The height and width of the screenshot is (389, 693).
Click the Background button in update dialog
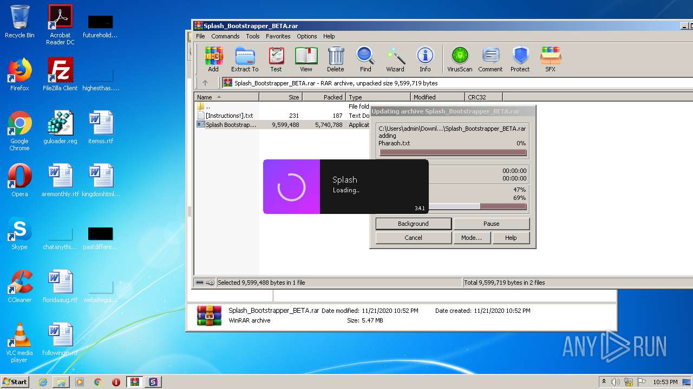414,224
